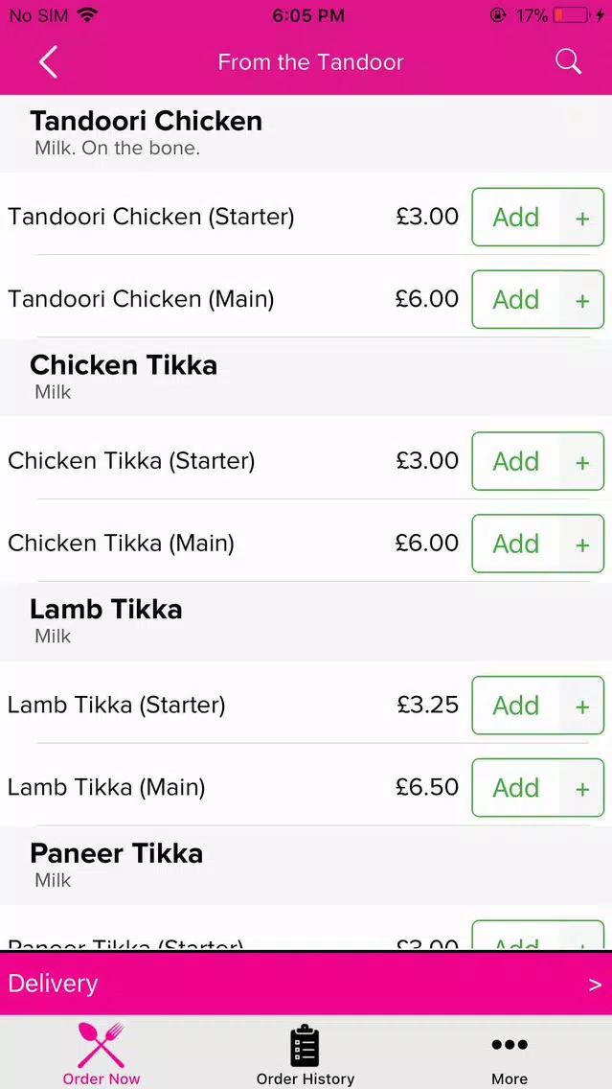Tap the Delivery label text
Screen dimensions: 612x1089
(53, 984)
